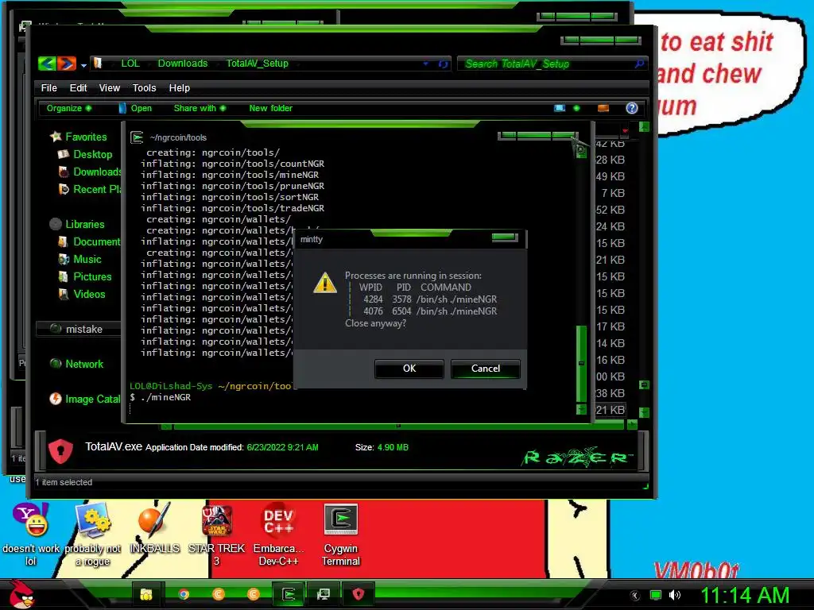Select Libraries in the navigation pane
This screenshot has width=814, height=610.
click(x=77, y=224)
